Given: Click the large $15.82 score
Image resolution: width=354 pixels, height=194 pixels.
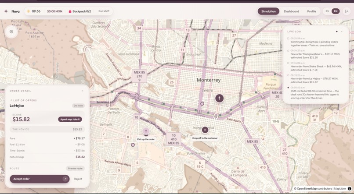Looking at the screenshot, I should pyautogui.click(x=21, y=119).
